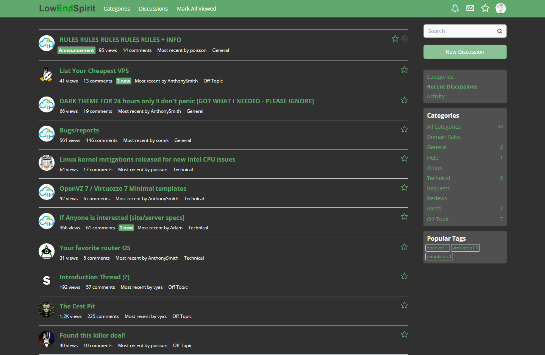
Task: Bookmark the List Your Cheapest VPS thread
Action: (x=404, y=70)
